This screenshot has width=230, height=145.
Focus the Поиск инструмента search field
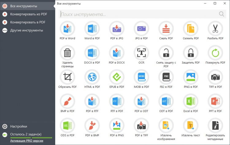[x=138, y=14]
